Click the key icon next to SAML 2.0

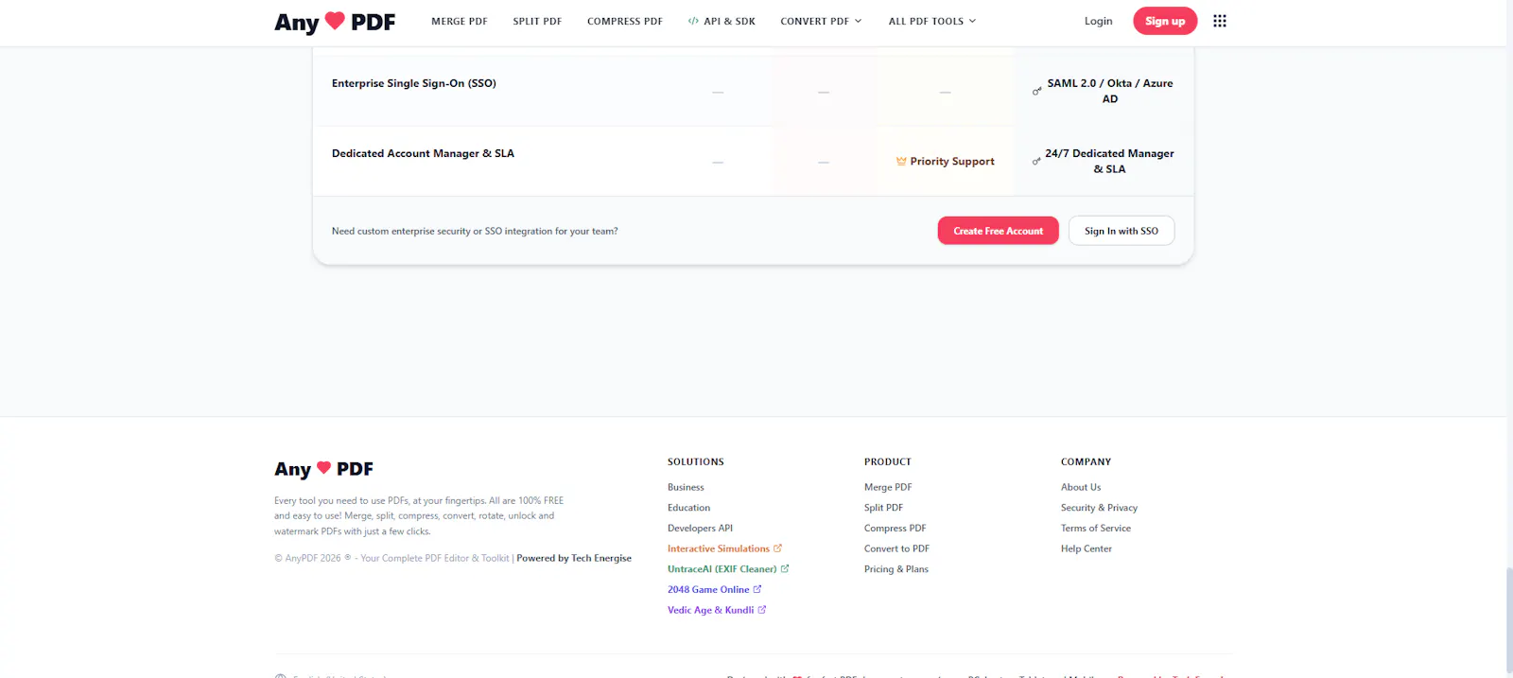1037,91
